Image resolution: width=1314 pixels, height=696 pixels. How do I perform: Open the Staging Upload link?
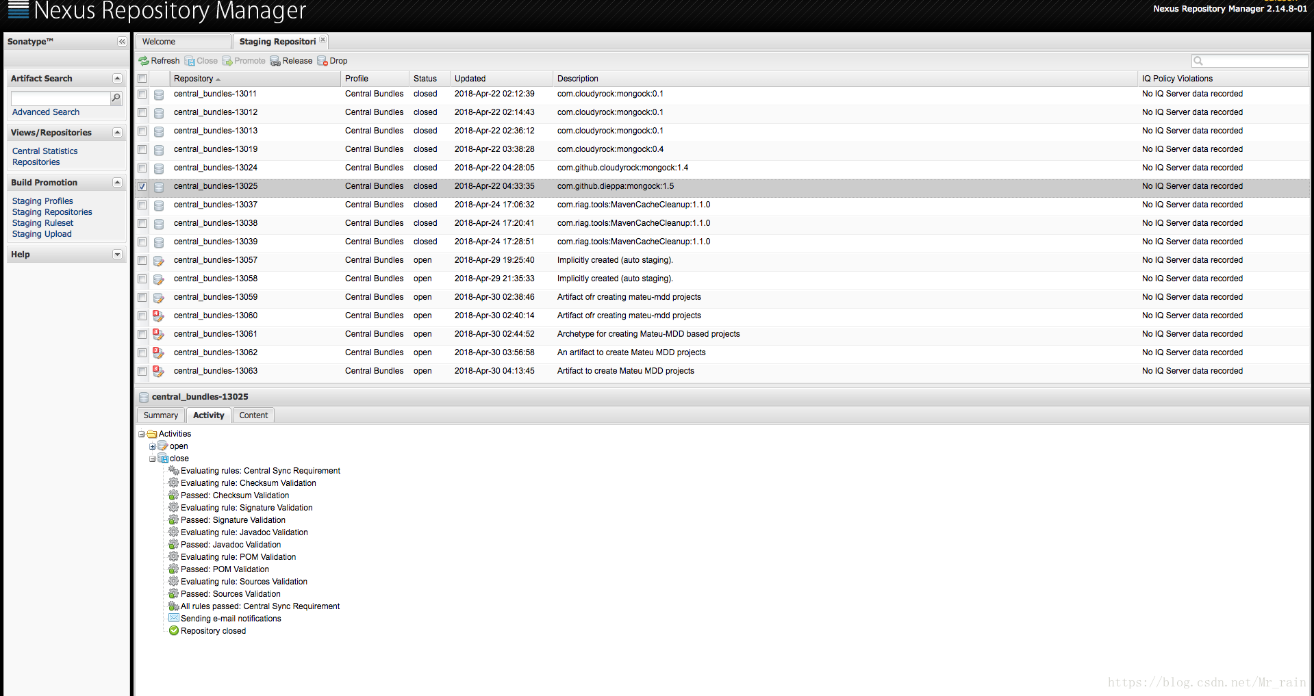pos(42,234)
